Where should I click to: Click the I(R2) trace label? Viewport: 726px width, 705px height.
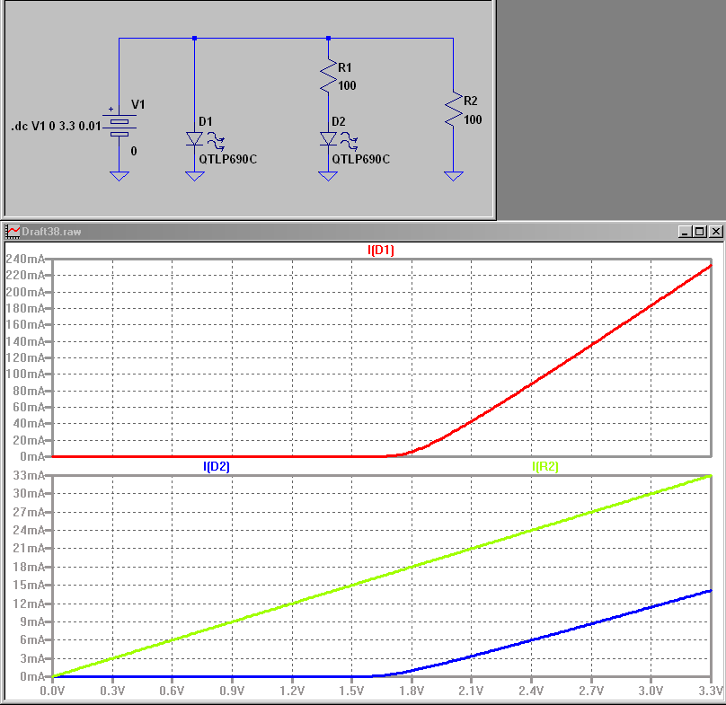(545, 467)
